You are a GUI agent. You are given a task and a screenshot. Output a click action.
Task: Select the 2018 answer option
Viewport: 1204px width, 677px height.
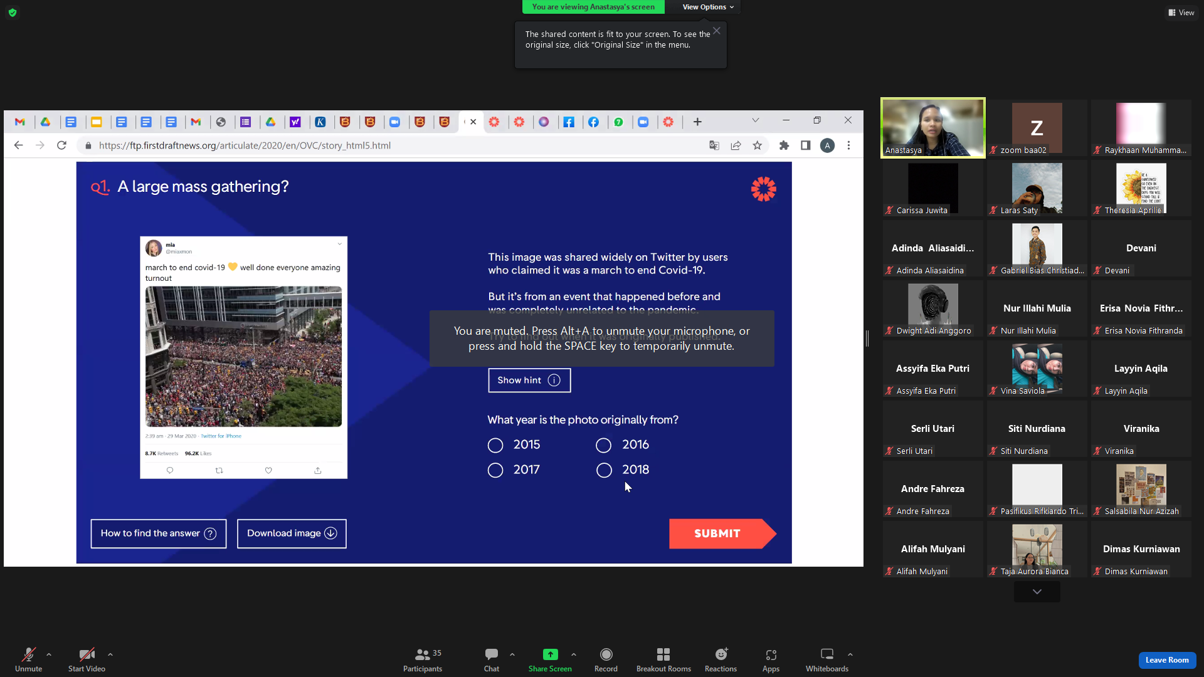click(604, 470)
